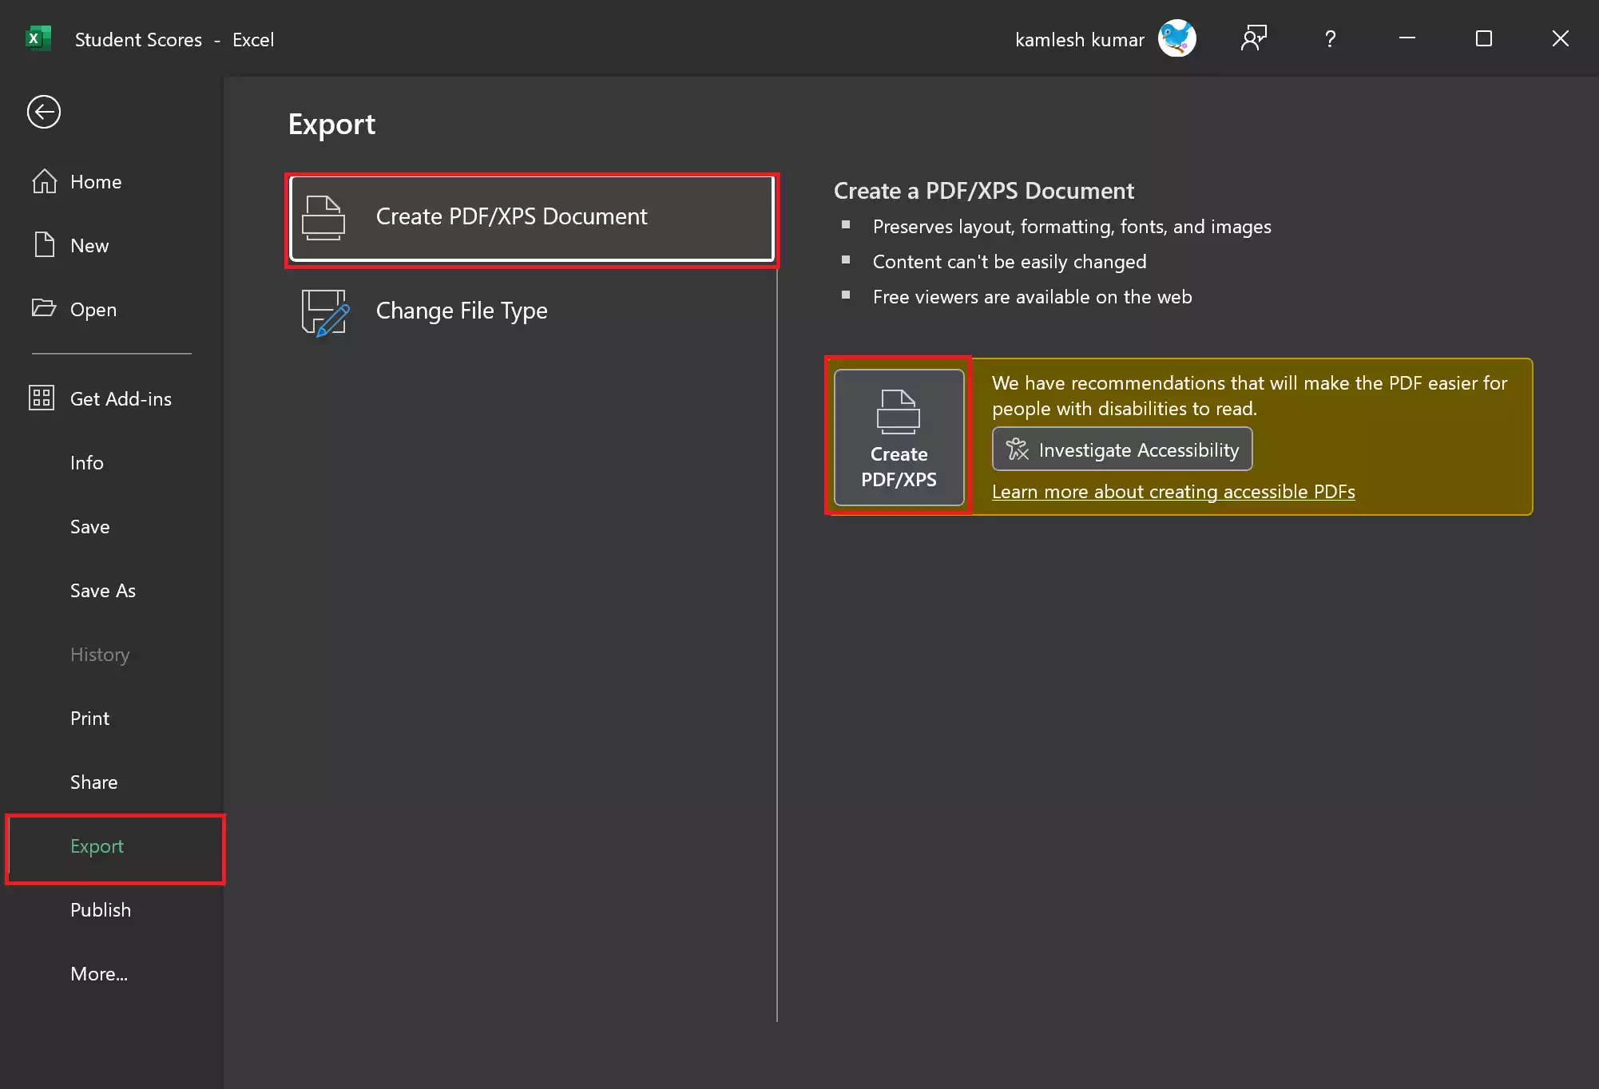
Task: Open the Print page
Action: point(90,719)
